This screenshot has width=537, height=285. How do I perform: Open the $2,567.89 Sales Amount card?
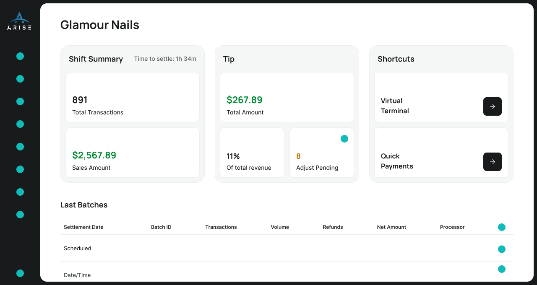133,153
